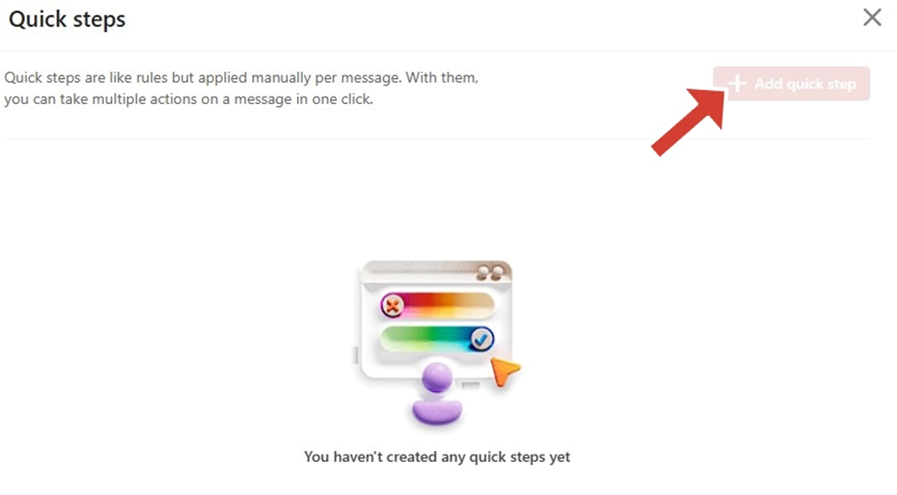Click the Add quick step button
This screenshot has height=495, width=897.
coord(791,84)
